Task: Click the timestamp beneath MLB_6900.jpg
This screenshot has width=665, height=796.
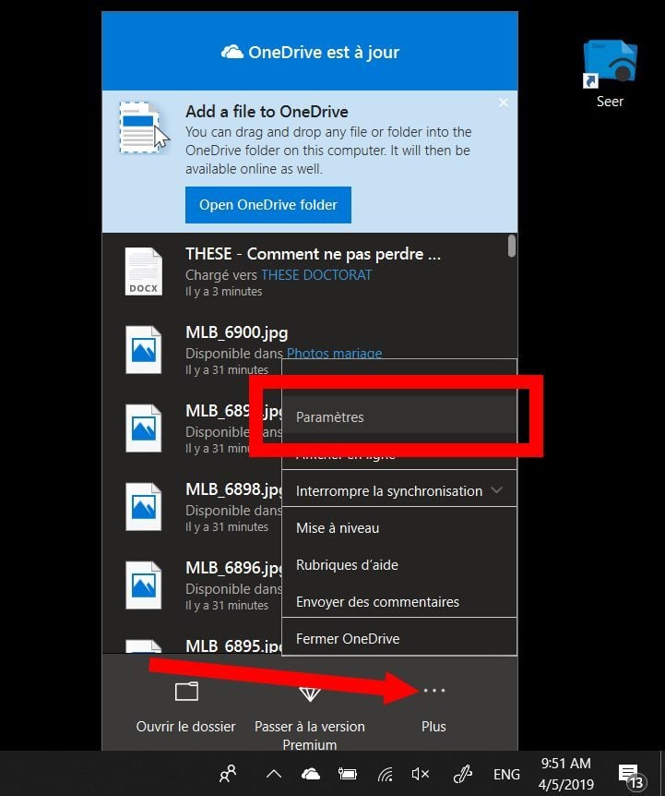Action: point(227,370)
